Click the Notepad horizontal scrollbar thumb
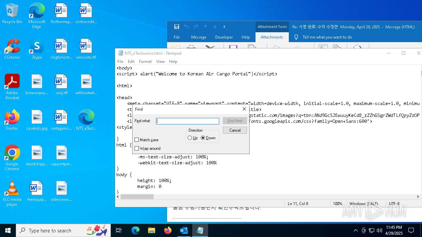This screenshot has width=422, height=237. [x=137, y=197]
